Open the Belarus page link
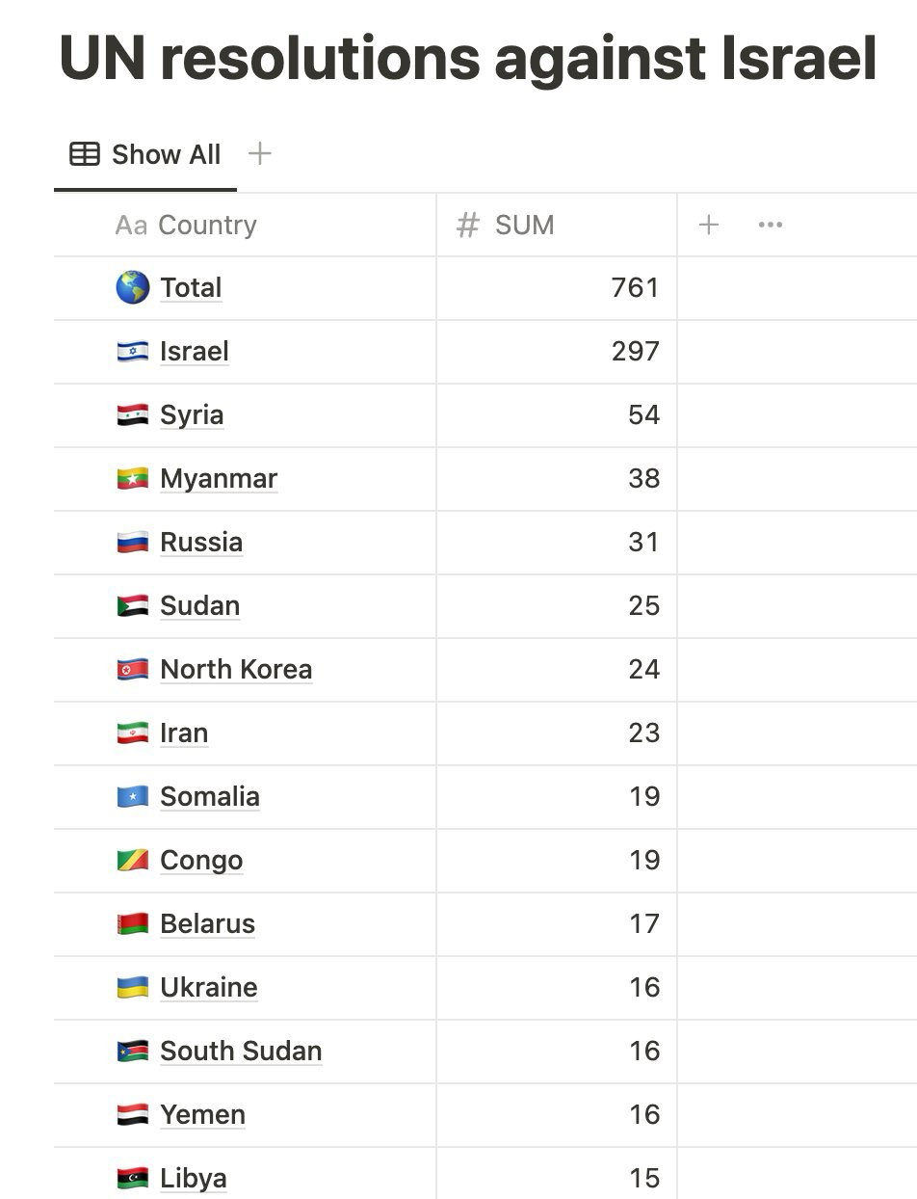 coord(207,924)
